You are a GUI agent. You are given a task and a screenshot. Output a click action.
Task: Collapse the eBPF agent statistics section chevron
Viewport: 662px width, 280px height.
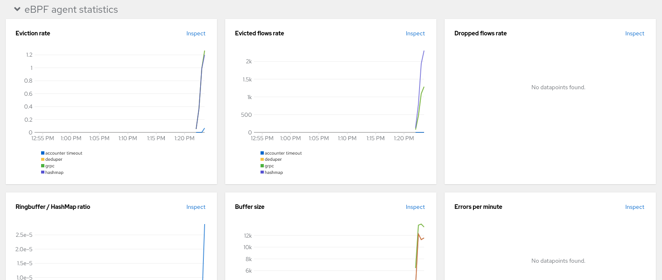(x=17, y=9)
